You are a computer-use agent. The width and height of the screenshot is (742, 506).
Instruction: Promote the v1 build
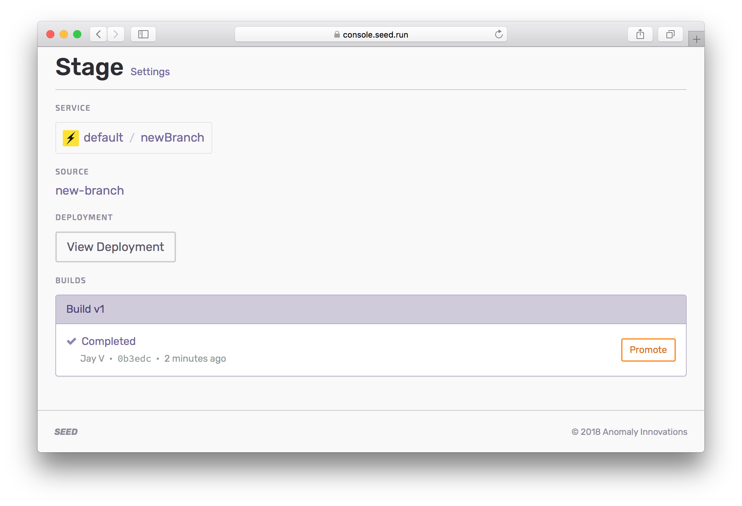648,350
